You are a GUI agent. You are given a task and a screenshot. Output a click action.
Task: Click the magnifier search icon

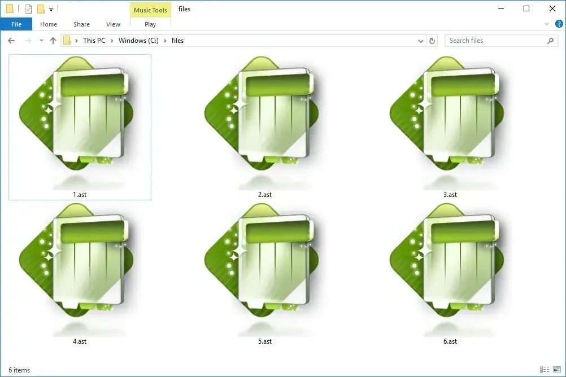tap(551, 41)
